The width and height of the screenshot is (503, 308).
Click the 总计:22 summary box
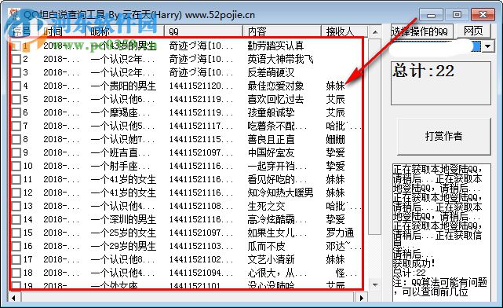pyautogui.click(x=441, y=83)
